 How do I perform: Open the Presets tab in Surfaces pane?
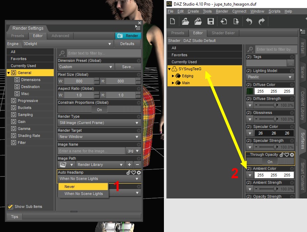pos(178,33)
